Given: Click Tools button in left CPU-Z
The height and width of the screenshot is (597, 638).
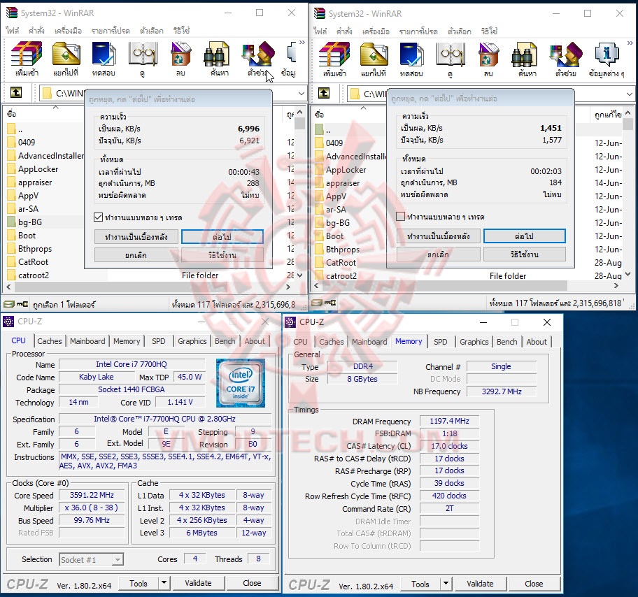Looking at the screenshot, I should pos(139,583).
